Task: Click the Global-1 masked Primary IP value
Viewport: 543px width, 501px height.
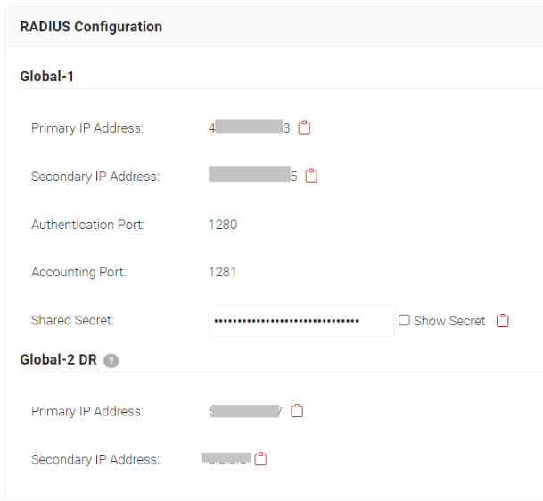Action: [249, 127]
